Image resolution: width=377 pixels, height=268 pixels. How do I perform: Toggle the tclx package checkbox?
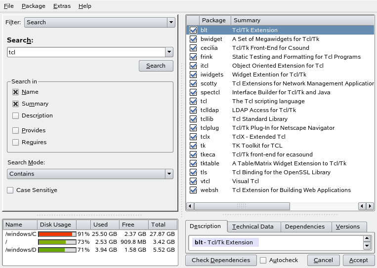[x=193, y=137]
